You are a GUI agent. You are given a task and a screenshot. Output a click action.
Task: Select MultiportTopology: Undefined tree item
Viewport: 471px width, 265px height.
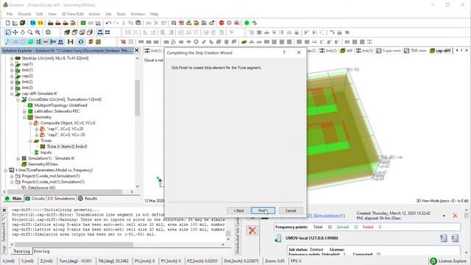pyautogui.click(x=60, y=105)
